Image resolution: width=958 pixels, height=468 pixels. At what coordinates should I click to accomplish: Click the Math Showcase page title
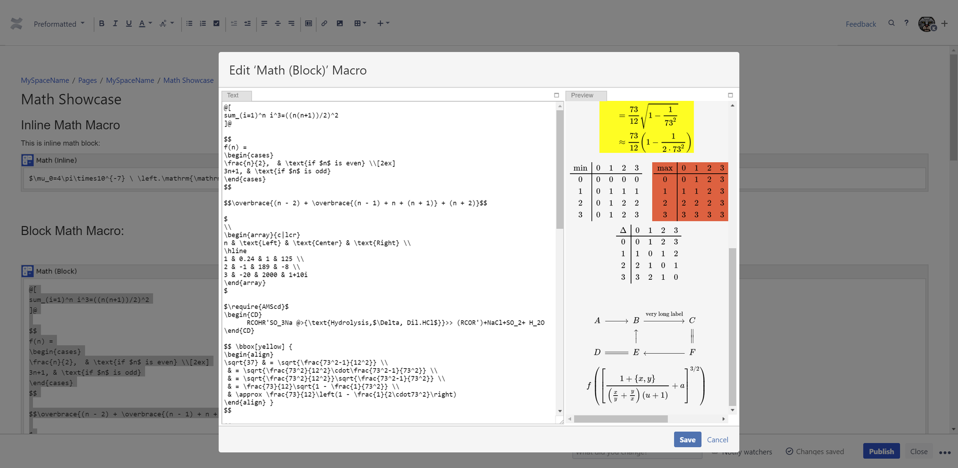71,99
